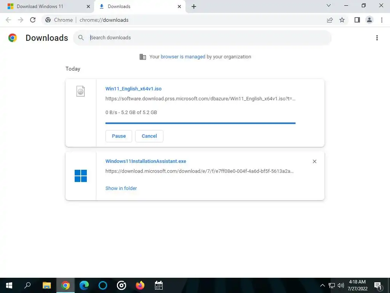Screen dimensions: 390x293
Task: Open the Chrome main menu
Action: click(x=382, y=20)
